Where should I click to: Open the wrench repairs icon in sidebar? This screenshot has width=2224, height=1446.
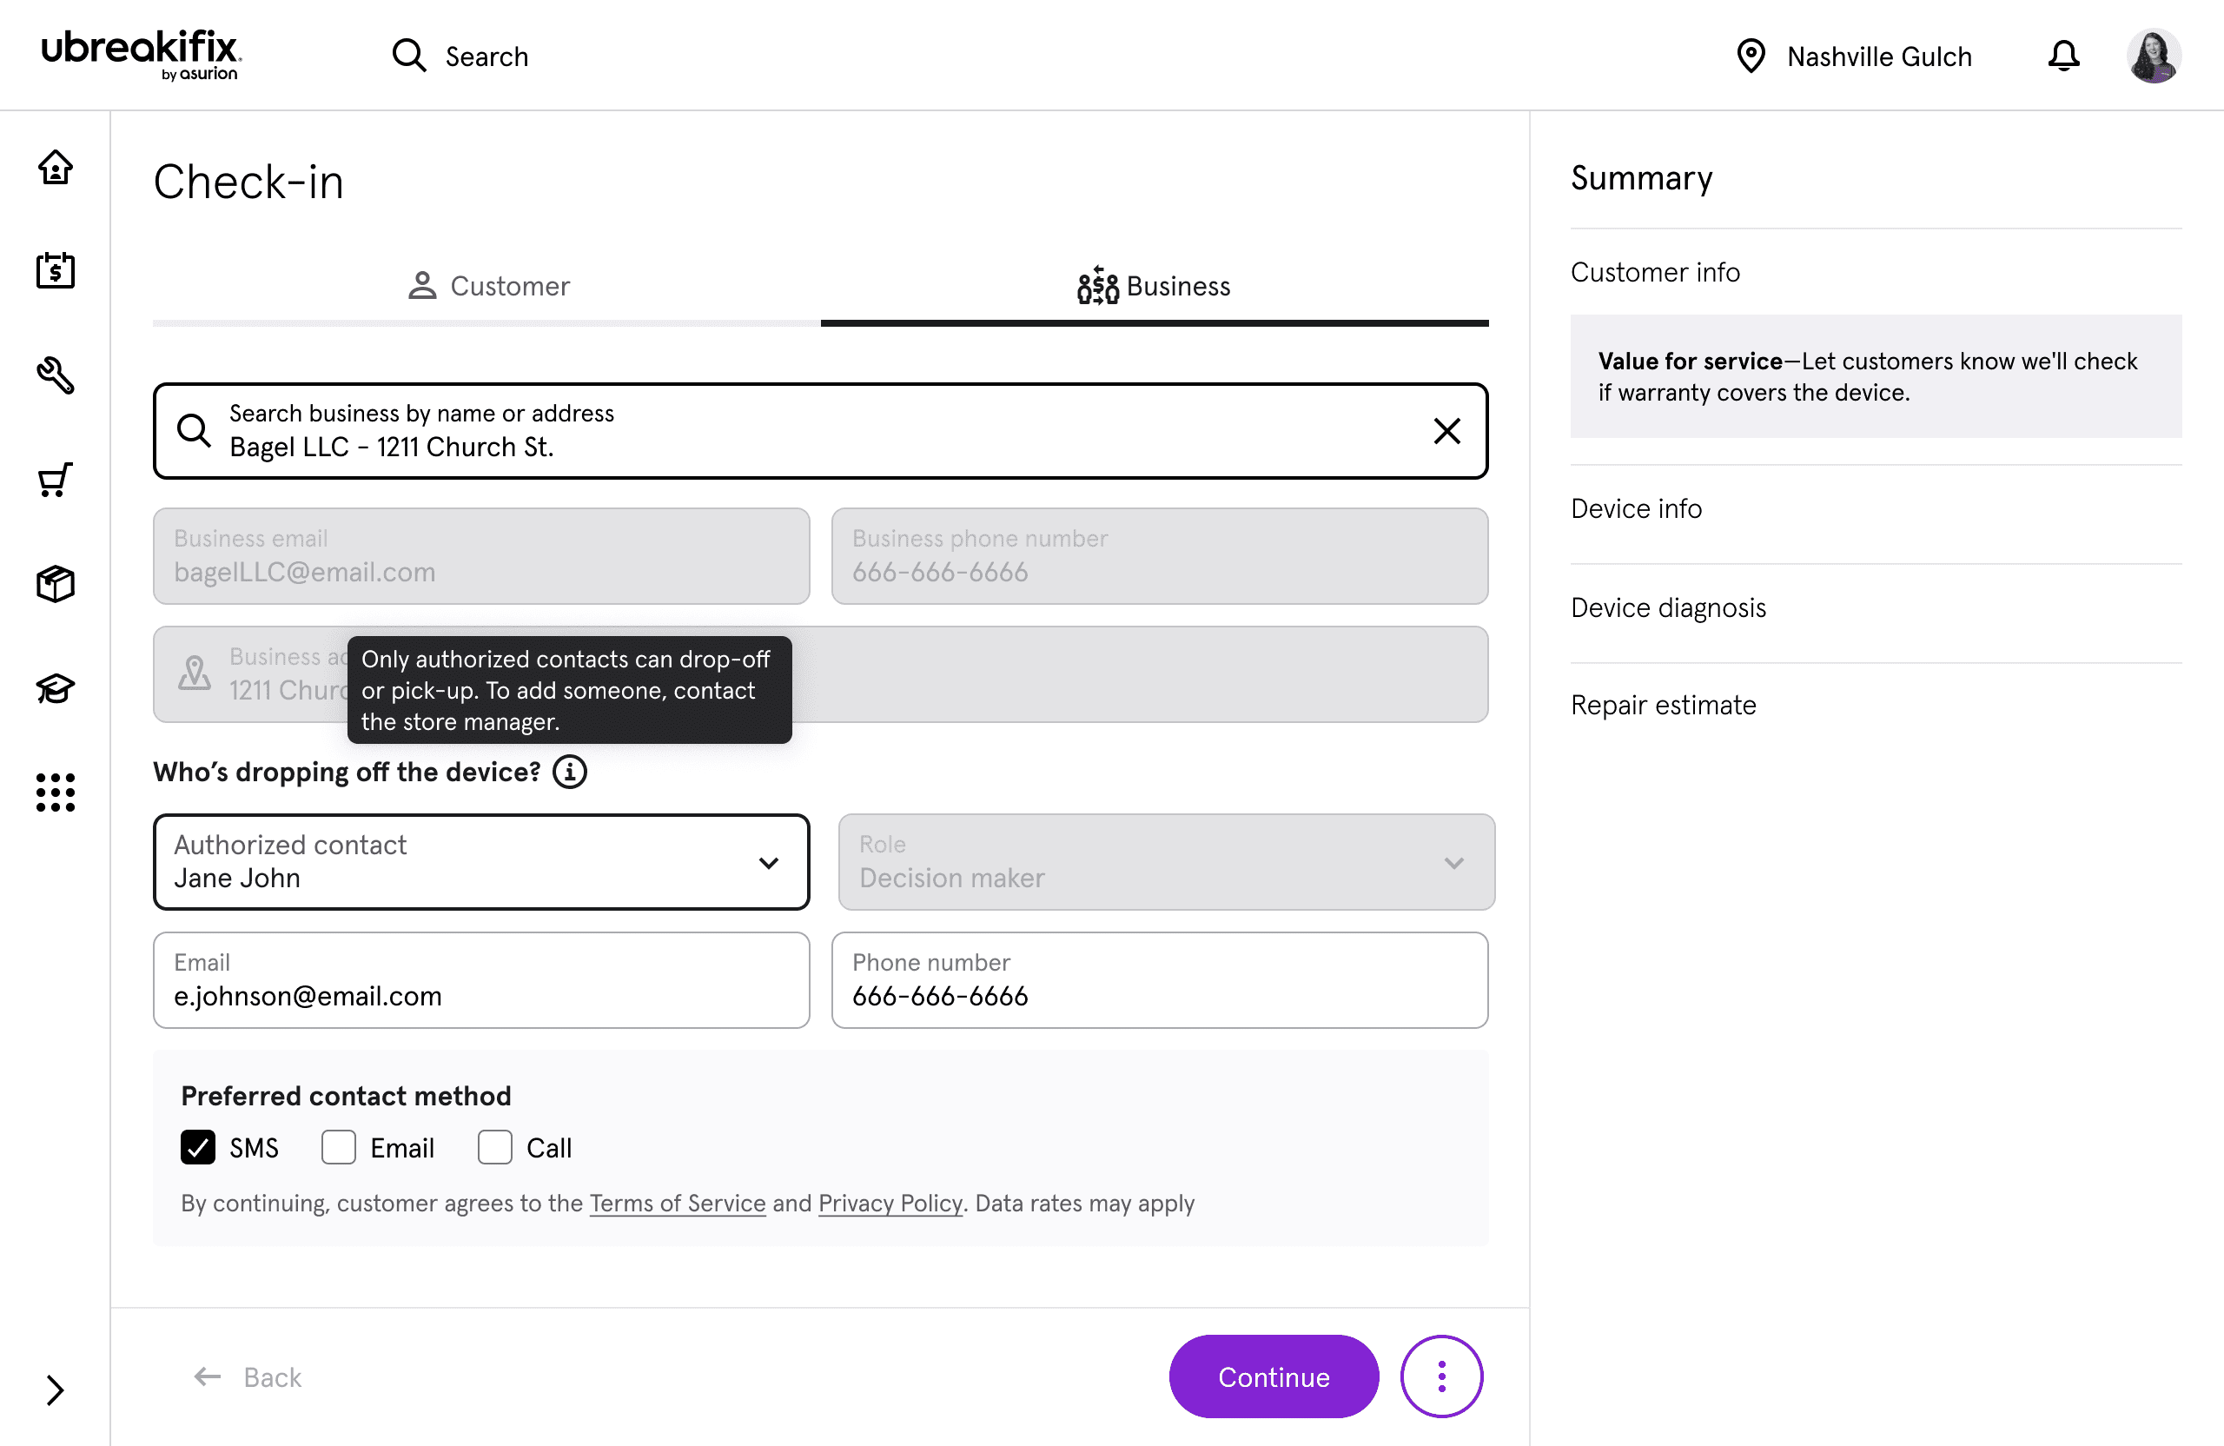tap(55, 375)
